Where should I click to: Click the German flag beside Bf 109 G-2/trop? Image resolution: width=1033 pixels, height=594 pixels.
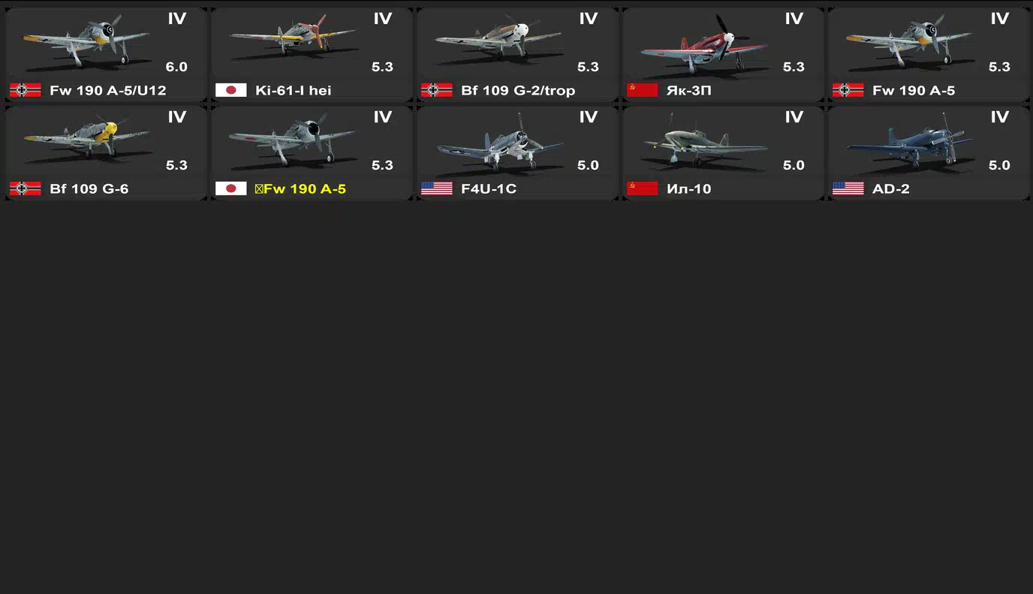click(x=437, y=90)
